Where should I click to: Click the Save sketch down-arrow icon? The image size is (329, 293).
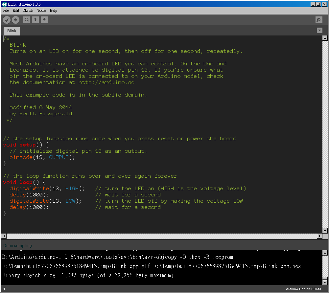point(44,20)
